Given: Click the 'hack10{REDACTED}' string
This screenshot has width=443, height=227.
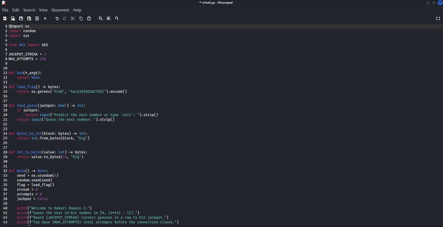Looking at the screenshot, I should (x=87, y=91).
